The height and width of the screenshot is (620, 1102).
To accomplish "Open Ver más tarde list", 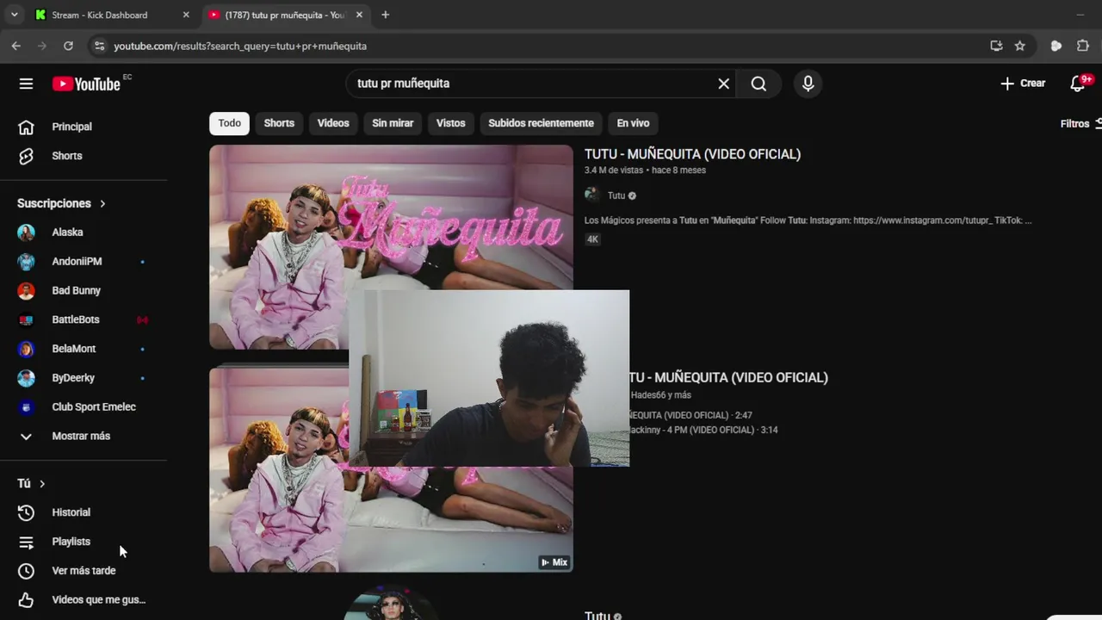I will click(x=84, y=571).
